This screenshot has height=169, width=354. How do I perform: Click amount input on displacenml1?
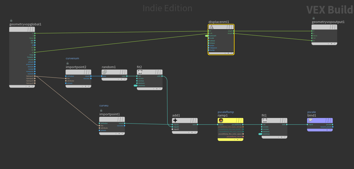tap(209, 36)
